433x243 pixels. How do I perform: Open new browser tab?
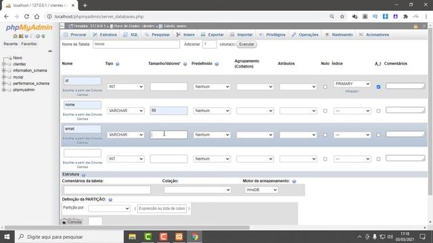(85, 5)
